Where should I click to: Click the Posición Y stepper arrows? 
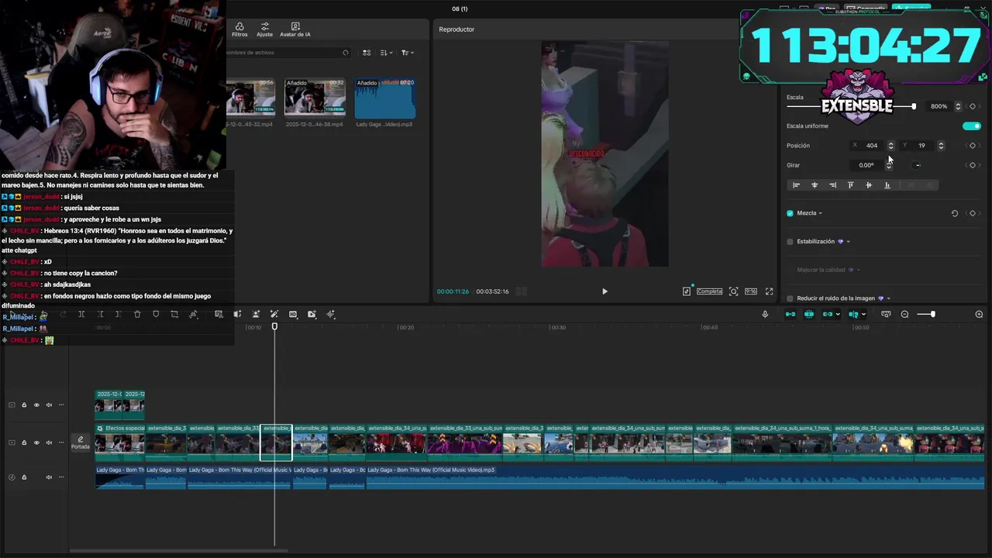941,146
